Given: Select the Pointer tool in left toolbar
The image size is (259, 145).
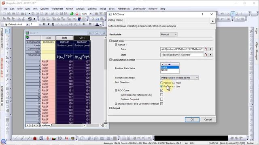Looking at the screenshot, I should click(x=7, y=31).
